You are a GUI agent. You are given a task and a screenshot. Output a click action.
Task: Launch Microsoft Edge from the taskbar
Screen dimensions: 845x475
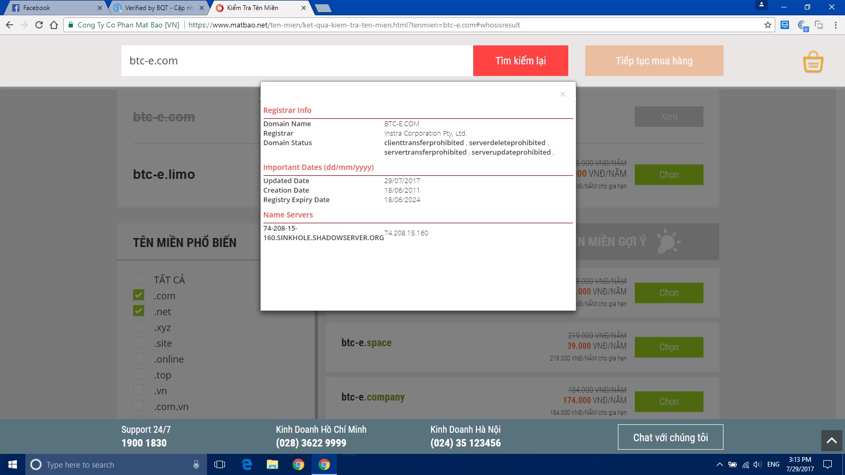[x=247, y=464]
